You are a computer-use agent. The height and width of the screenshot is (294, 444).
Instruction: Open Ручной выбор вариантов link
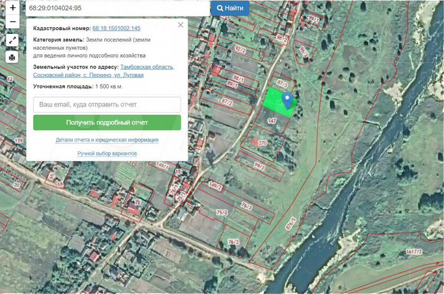(x=107, y=153)
